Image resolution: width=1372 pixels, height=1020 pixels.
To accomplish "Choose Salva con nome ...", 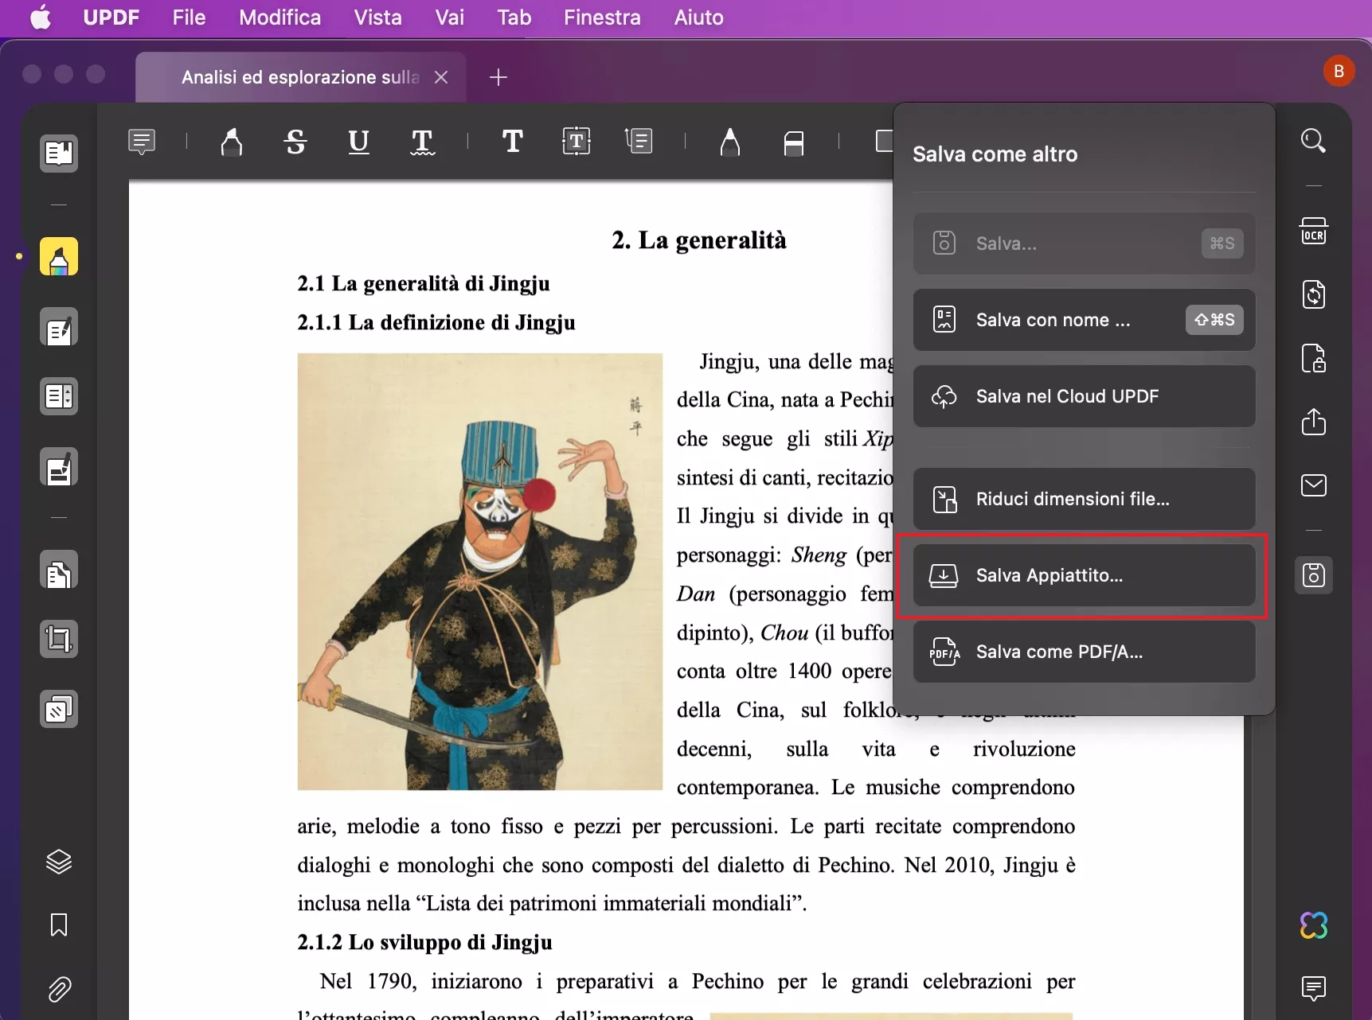I will point(1084,320).
